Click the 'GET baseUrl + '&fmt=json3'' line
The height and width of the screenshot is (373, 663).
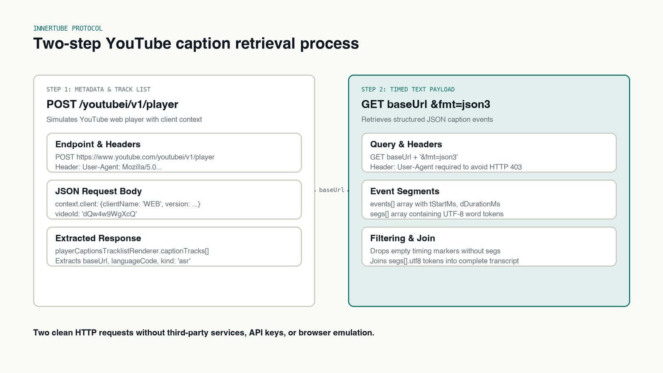click(414, 157)
